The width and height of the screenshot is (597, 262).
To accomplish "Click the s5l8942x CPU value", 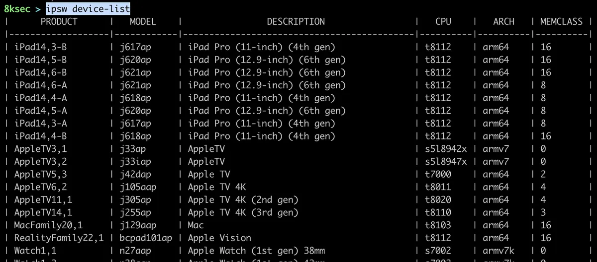I will (446, 148).
